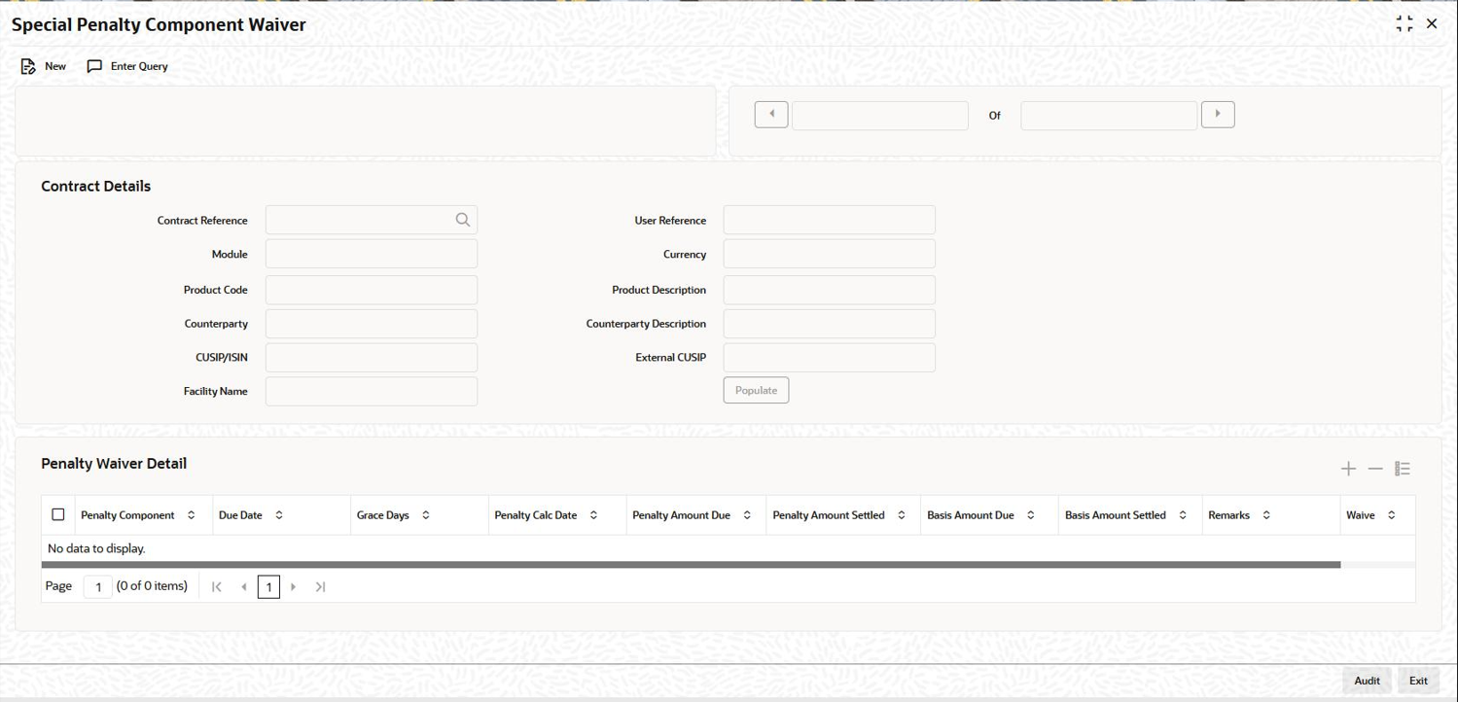
Task: Add row to Penalty Waiver Detail
Action: [x=1348, y=469]
